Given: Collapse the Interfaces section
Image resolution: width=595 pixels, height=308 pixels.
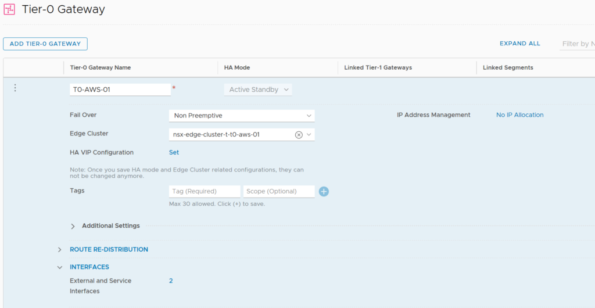Looking at the screenshot, I should click(x=60, y=267).
